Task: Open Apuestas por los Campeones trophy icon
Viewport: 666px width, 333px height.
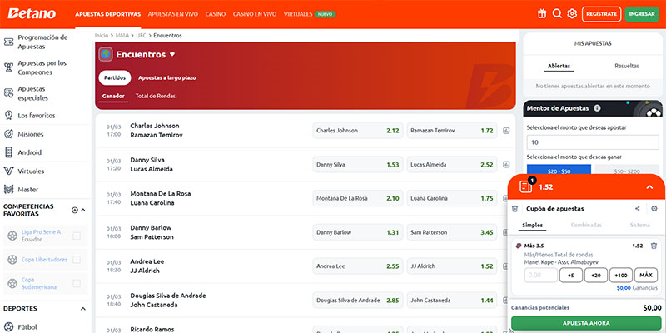Action: tap(8, 67)
